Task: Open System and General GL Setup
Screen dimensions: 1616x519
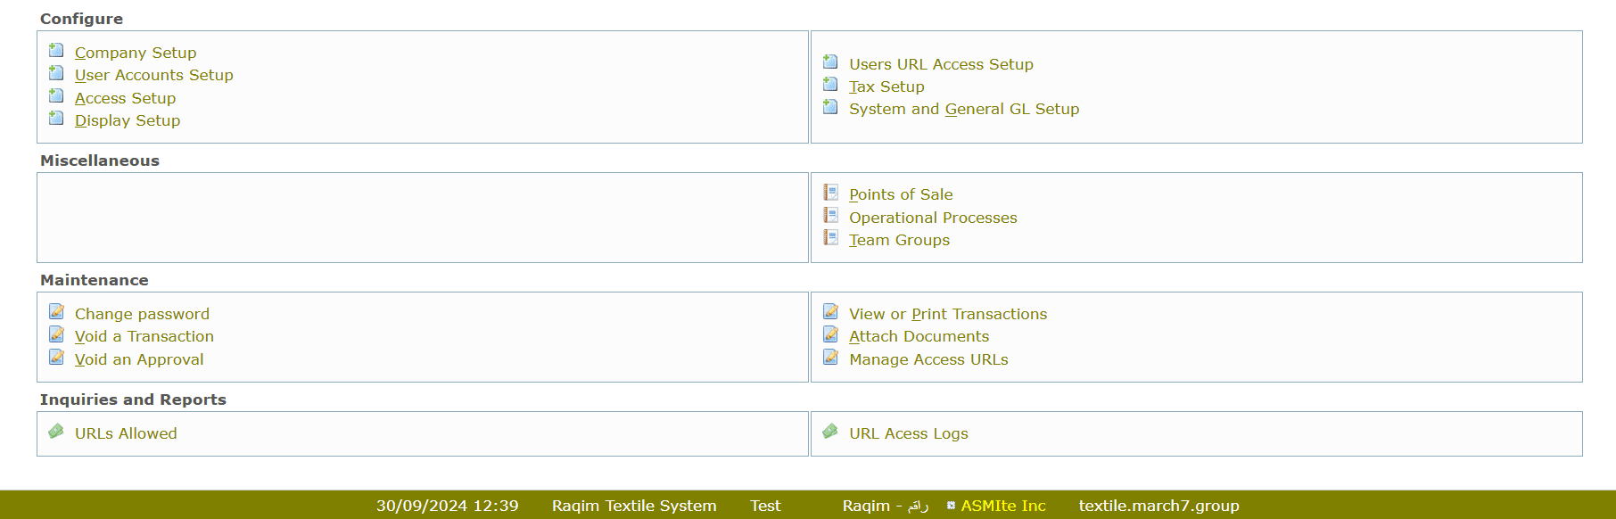Action: pos(963,109)
